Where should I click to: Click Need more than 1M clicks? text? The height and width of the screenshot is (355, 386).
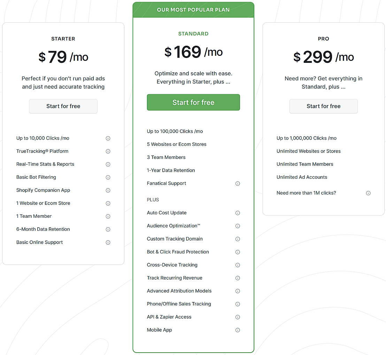[x=306, y=193]
